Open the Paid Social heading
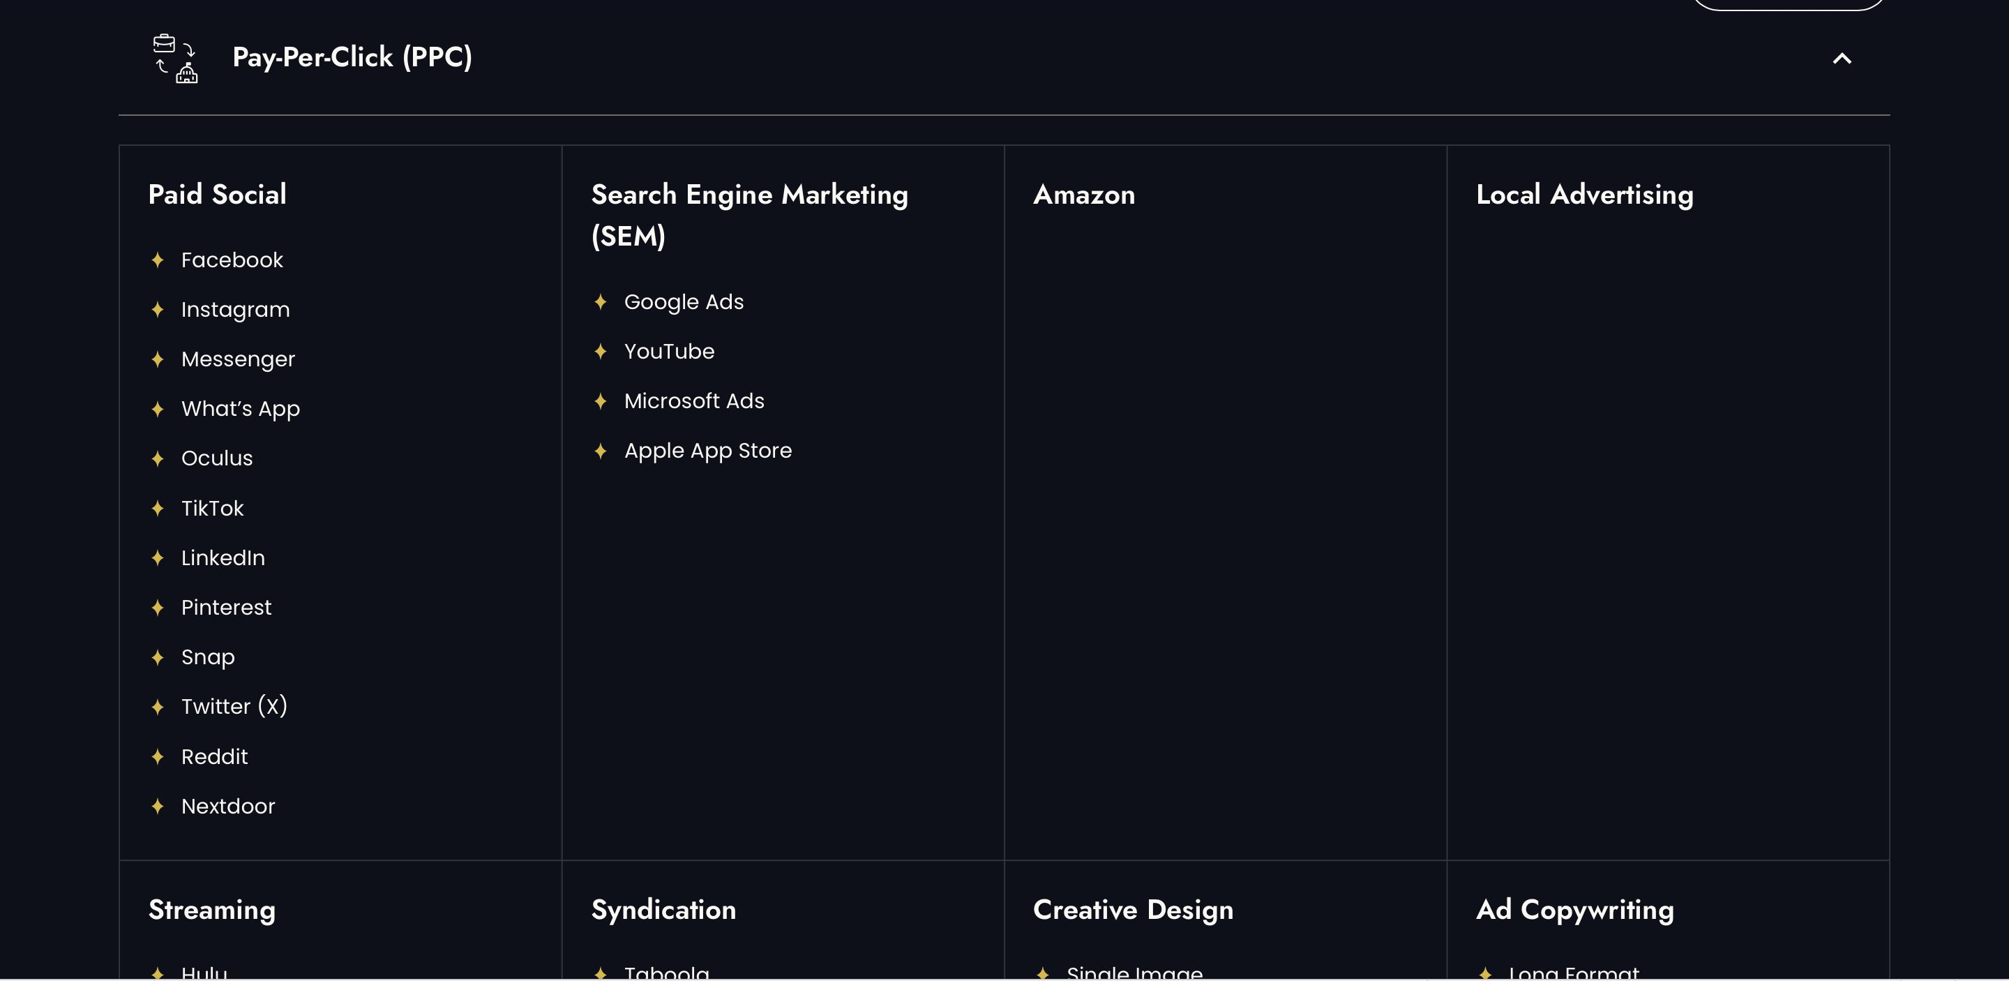2009x981 pixels. pos(217,194)
